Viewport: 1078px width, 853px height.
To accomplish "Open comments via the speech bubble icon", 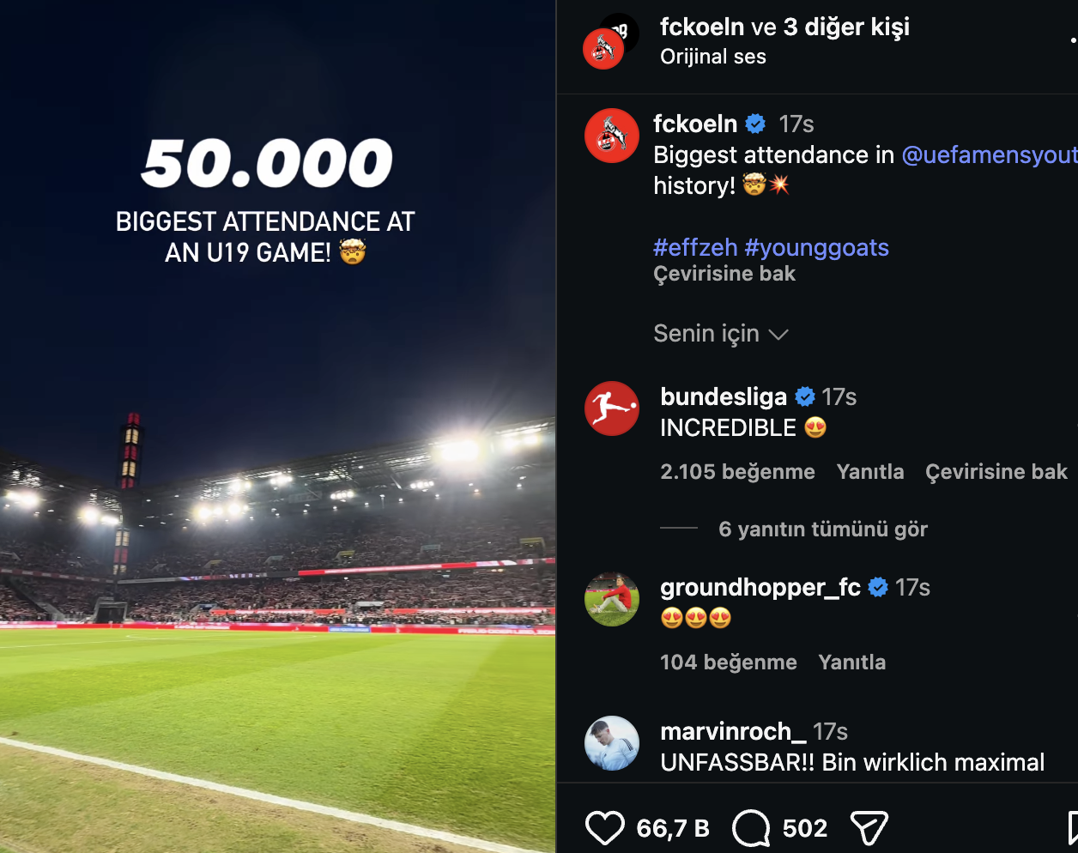I will (751, 828).
